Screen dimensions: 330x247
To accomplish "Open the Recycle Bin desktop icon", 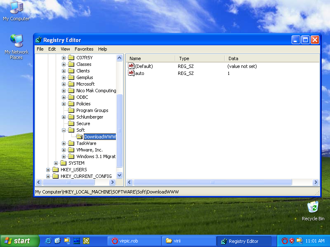I will (x=313, y=211).
